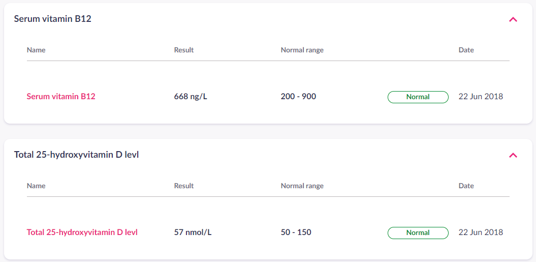Open the Serum vitamin B12 result link
The image size is (536, 262).
click(61, 97)
